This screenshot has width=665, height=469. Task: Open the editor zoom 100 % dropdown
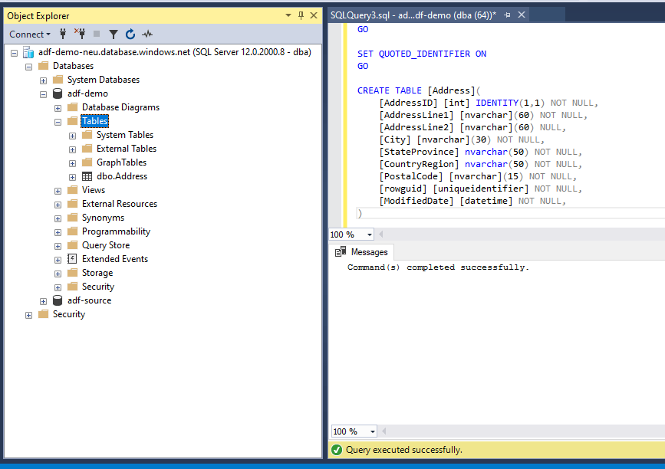click(370, 235)
